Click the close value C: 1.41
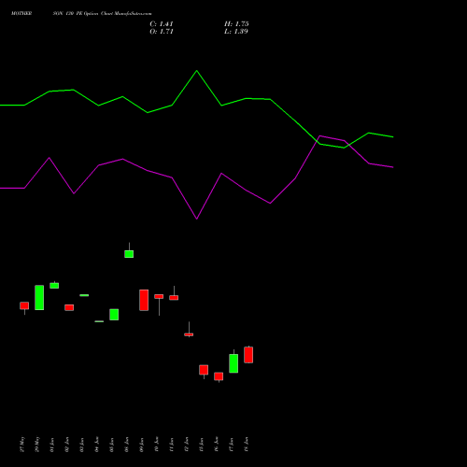Image resolution: width=467 pixels, height=467 pixels. (x=162, y=24)
